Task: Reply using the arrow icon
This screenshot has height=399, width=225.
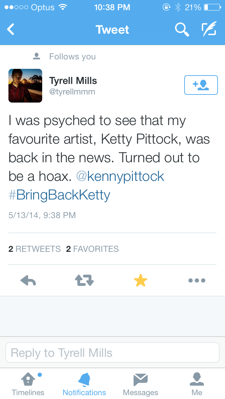Action: (x=28, y=280)
